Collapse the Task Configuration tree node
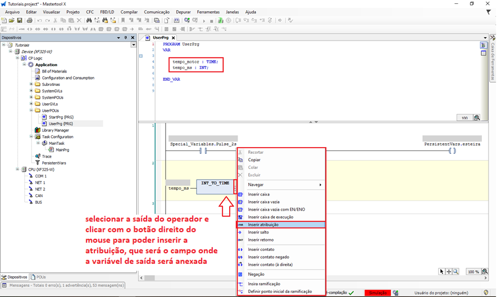Image resolution: width=497 pixels, height=297 pixels. tap(31, 137)
